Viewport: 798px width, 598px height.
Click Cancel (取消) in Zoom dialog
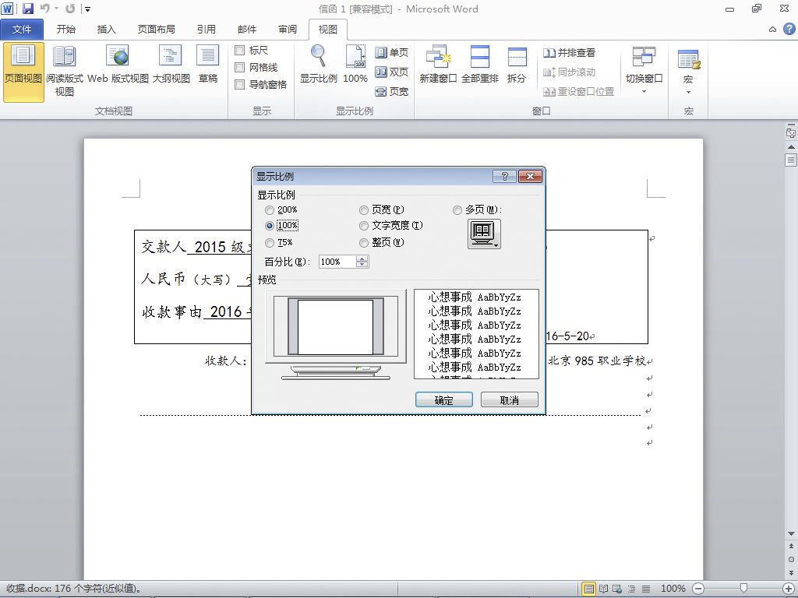tap(510, 399)
